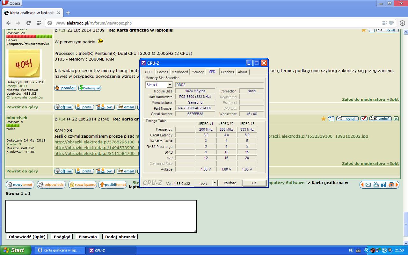Click email button in minecisek's post row
The width and height of the screenshot is (408, 255).
point(126,171)
